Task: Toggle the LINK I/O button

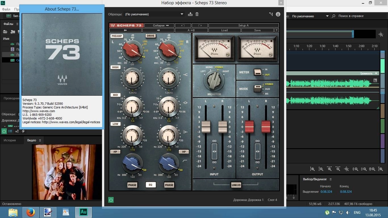Action: pos(236,185)
